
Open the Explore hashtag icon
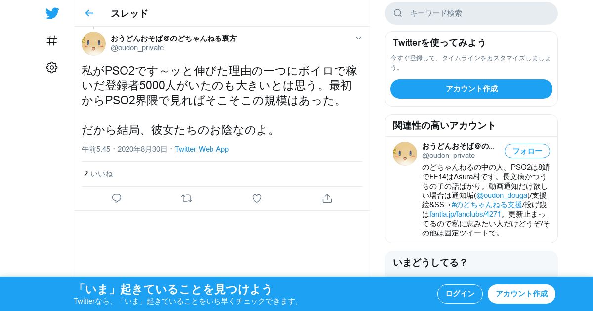52,40
